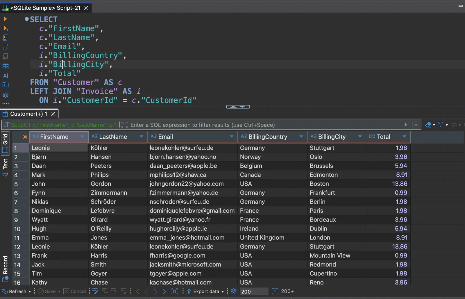Close the Script-21 editor tab
This screenshot has height=299, width=465.
86,8
